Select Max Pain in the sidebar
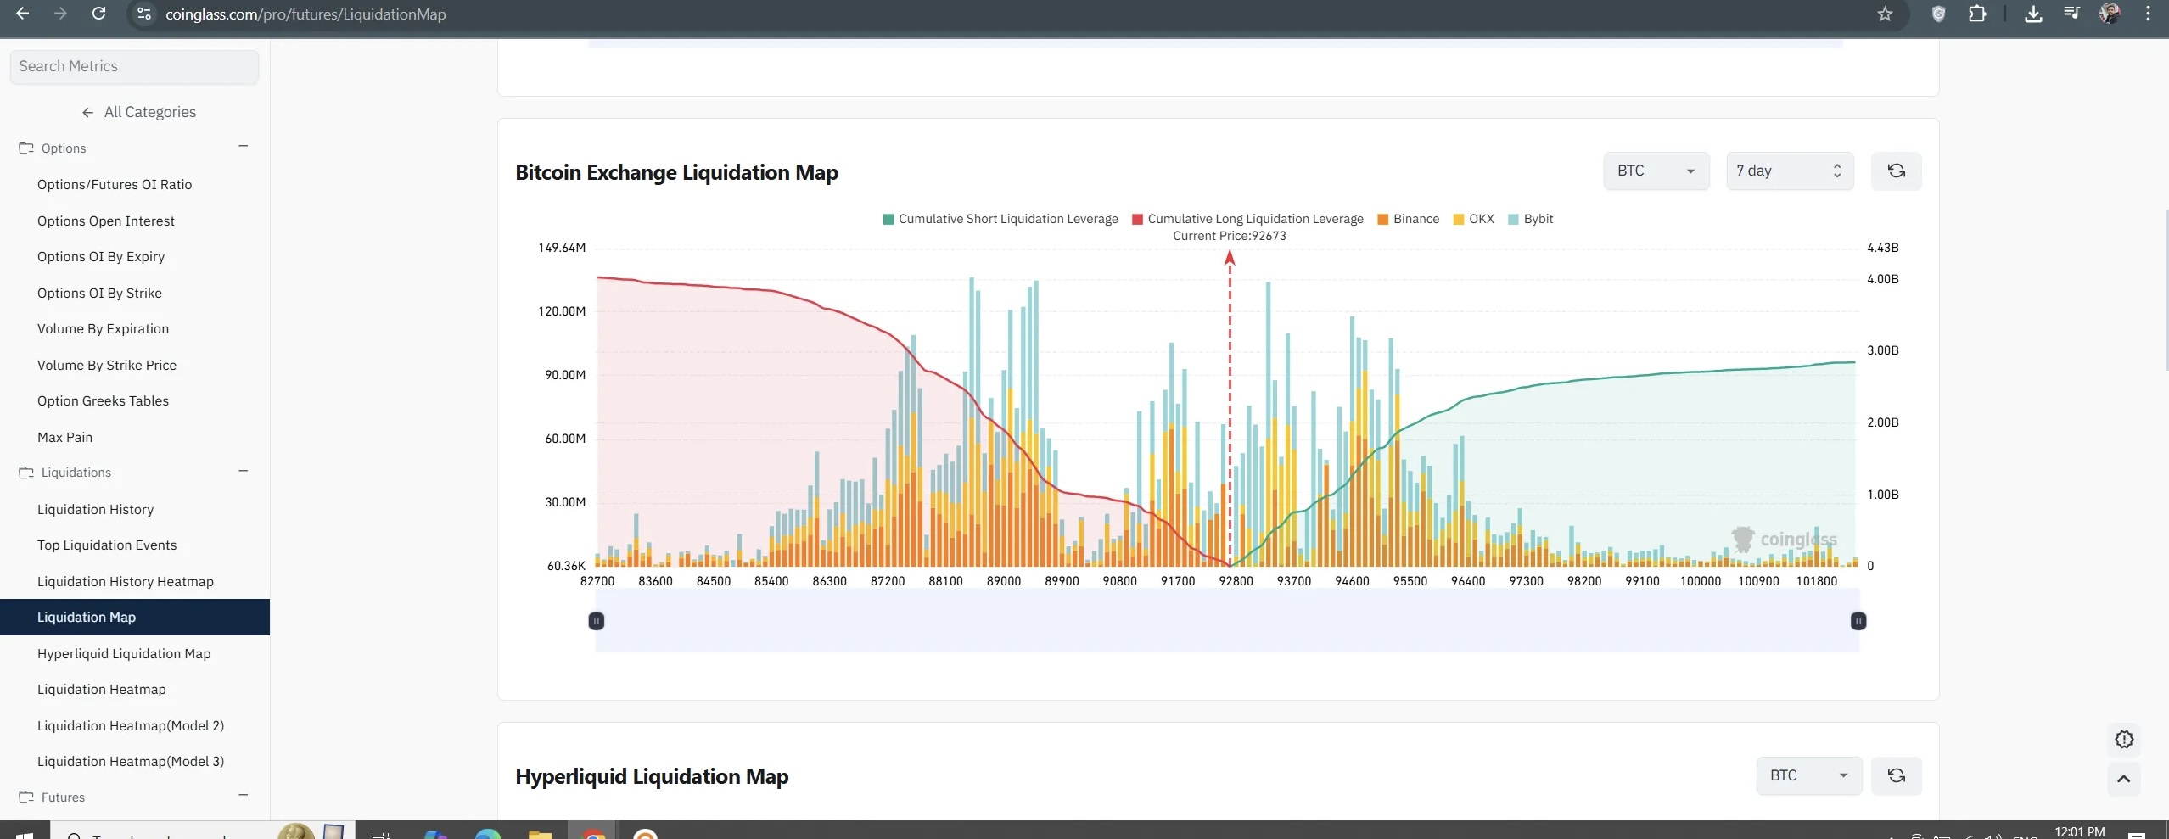 point(65,438)
